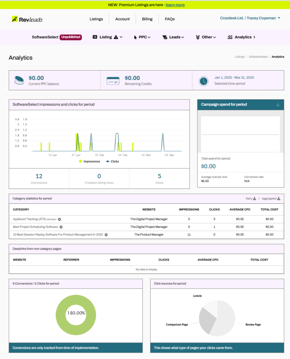Click the SoftwareSelect breadcrumb link

tap(258, 57)
